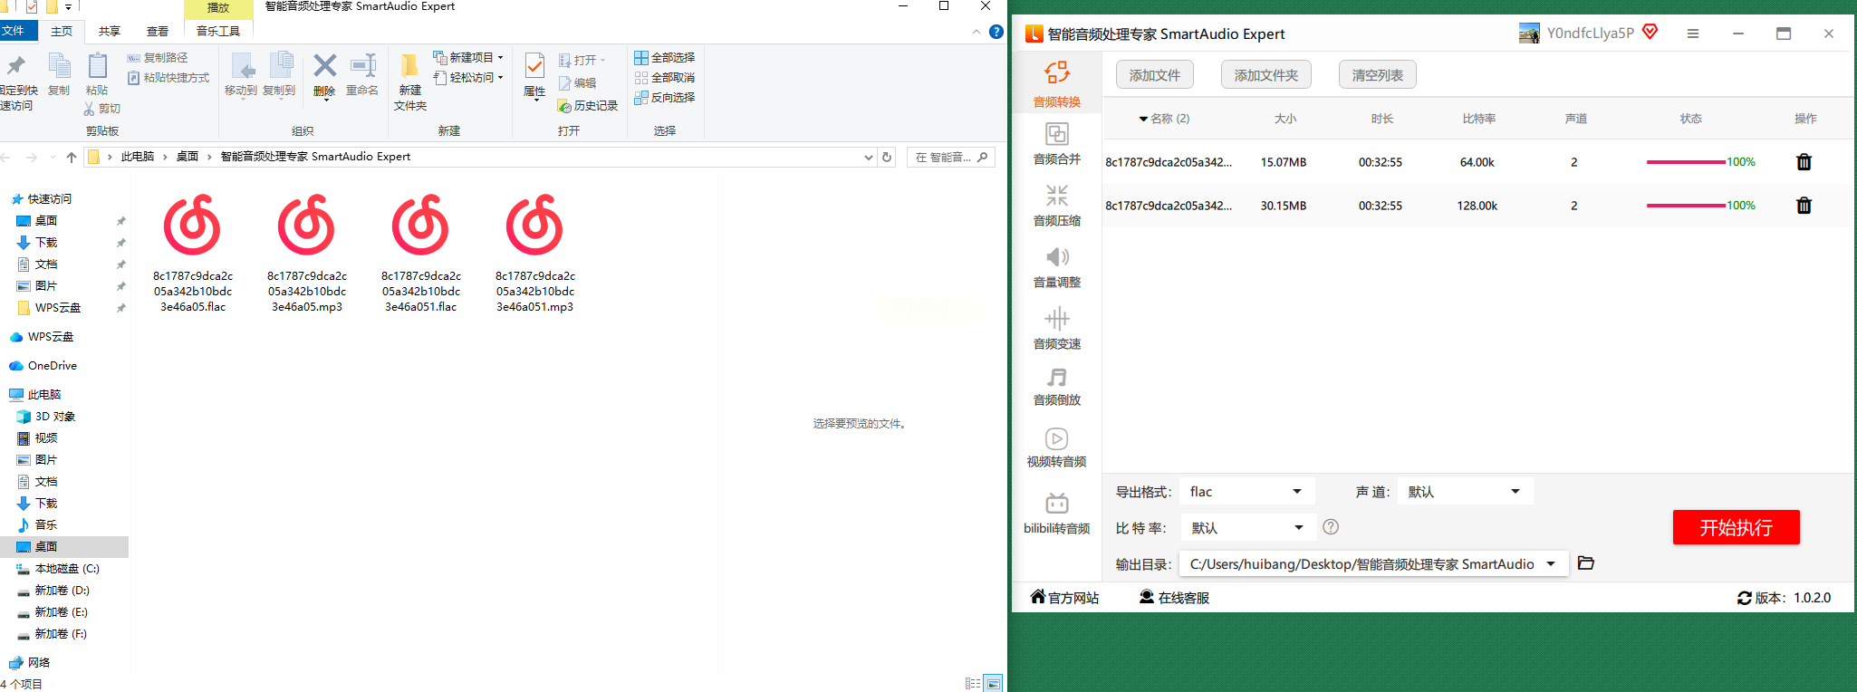Open the 官方网站 official website link
Viewport: 1857px width, 692px height.
[x=1064, y=598]
